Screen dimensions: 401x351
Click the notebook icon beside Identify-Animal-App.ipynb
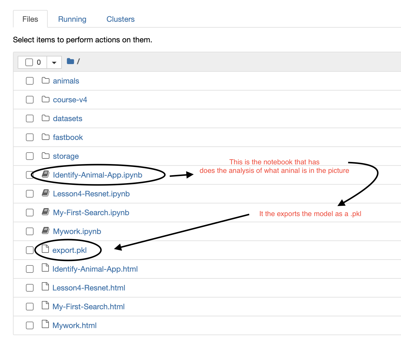46,174
